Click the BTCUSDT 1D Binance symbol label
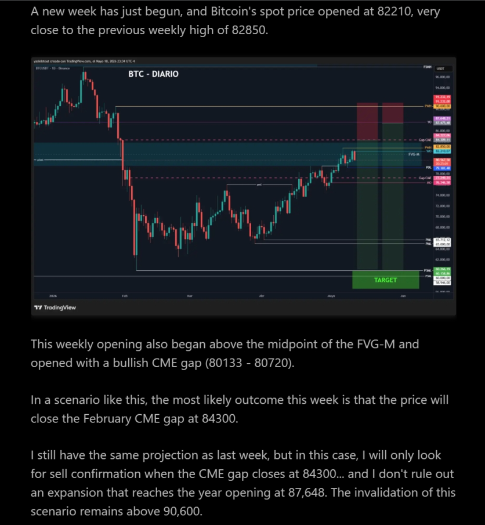 pyautogui.click(x=53, y=68)
